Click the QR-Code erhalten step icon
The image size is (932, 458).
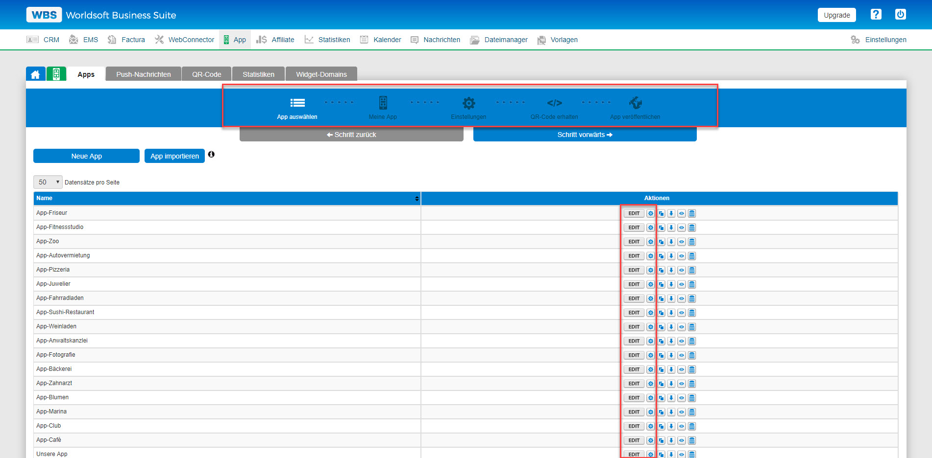pos(554,103)
